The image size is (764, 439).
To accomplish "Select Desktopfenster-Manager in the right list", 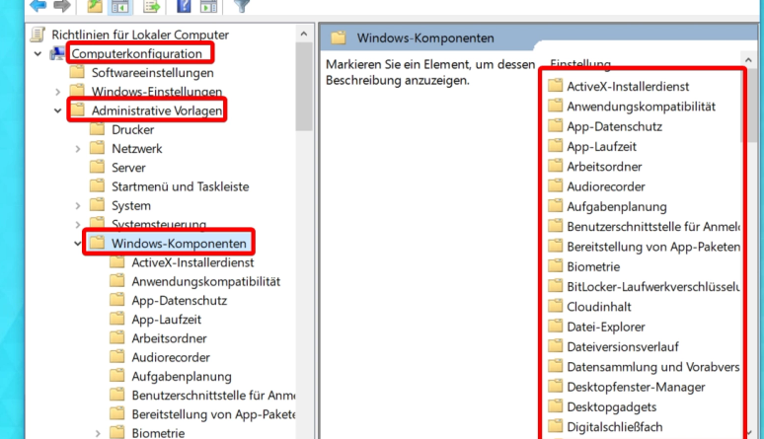I will [636, 387].
